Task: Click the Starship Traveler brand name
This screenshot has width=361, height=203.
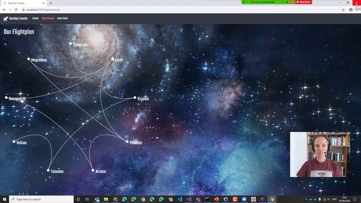Action: [x=19, y=19]
